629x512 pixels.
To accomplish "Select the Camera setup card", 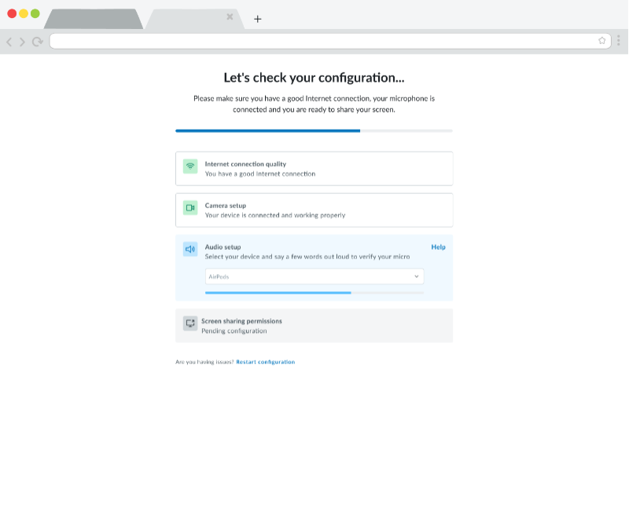I will 314,210.
